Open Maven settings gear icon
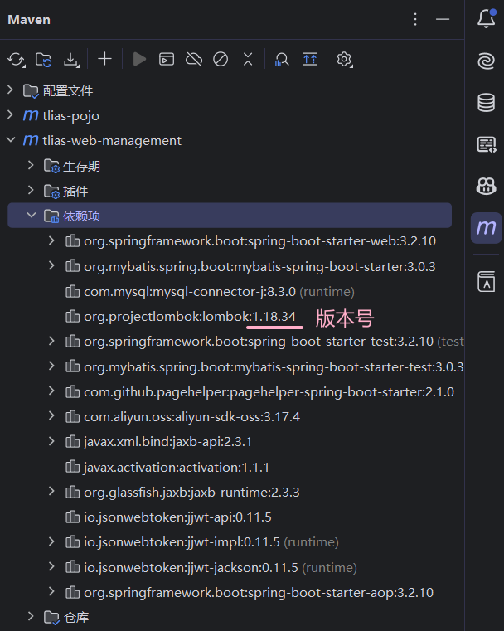 pyautogui.click(x=345, y=59)
